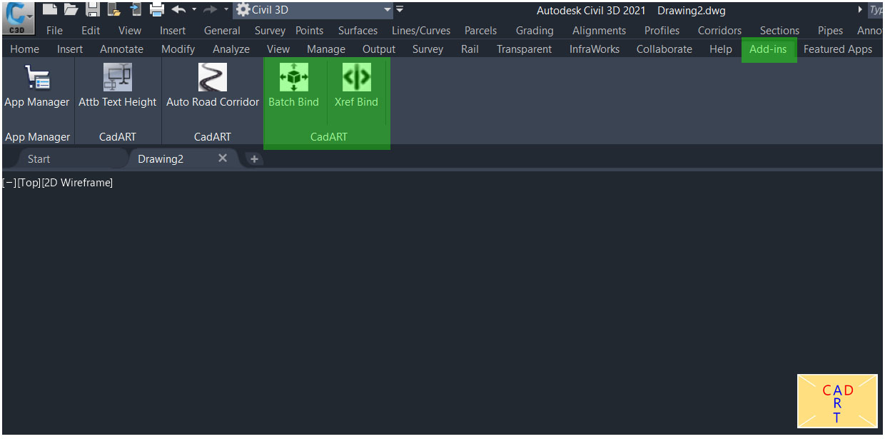The image size is (885, 439).
Task: Open the Survey menu in the menu bar
Action: click(x=270, y=31)
